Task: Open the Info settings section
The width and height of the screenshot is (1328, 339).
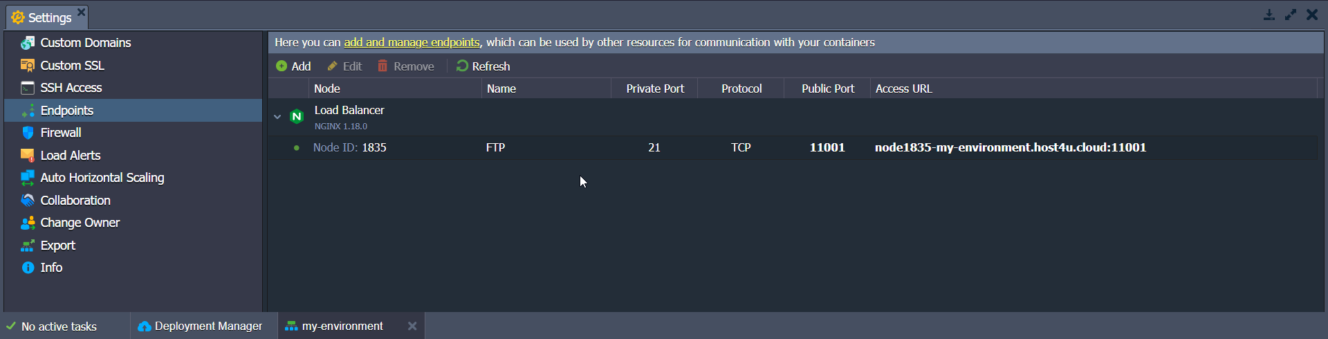Action: [x=51, y=268]
